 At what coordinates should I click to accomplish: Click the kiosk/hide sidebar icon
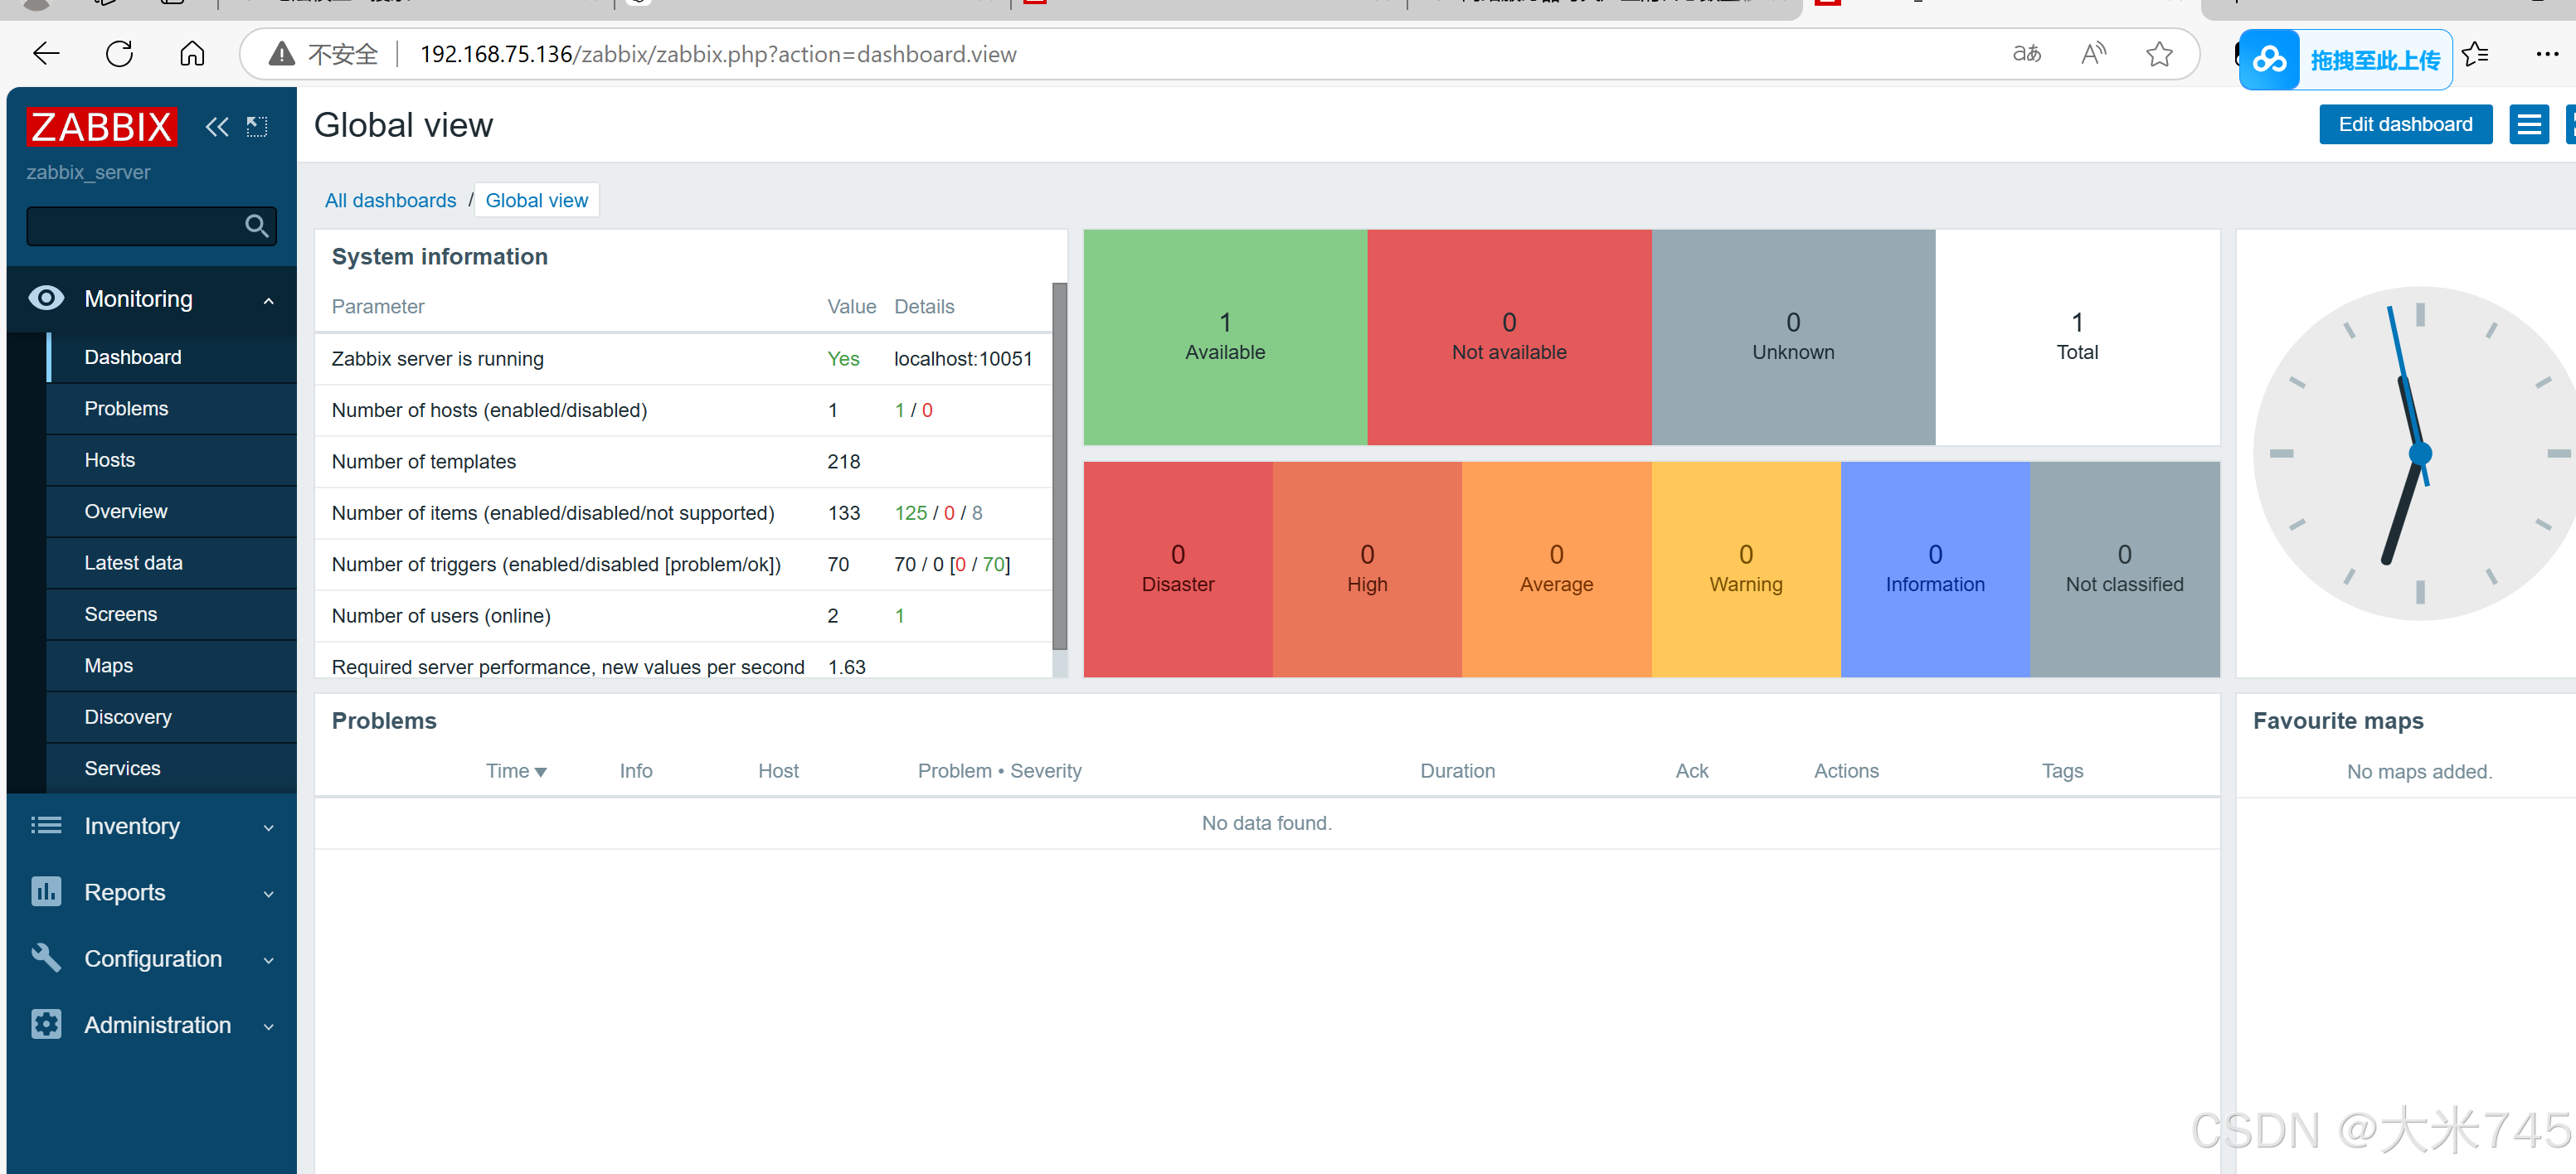(257, 127)
